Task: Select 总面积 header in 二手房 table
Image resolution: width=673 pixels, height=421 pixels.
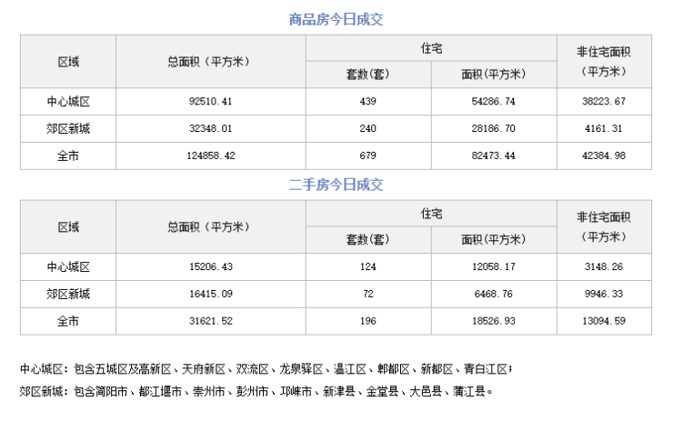Action: click(x=208, y=227)
